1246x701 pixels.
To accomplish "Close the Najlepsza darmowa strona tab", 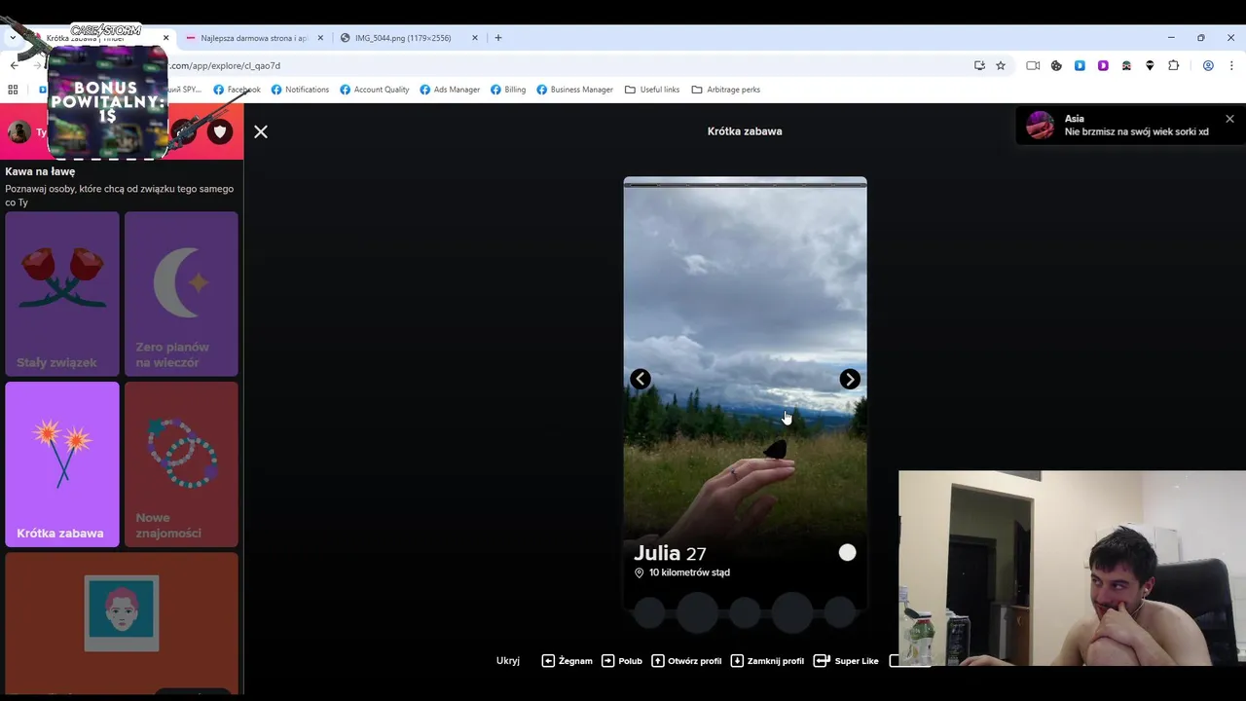I will (320, 38).
